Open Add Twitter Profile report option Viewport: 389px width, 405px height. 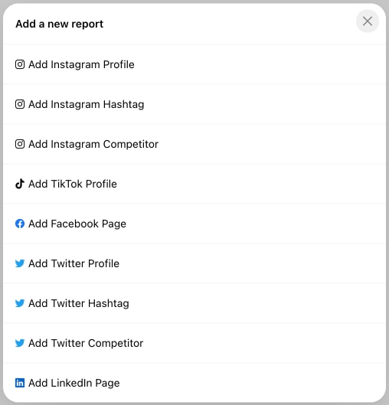(194, 263)
